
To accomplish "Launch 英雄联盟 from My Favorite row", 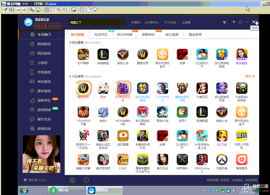I will click(103, 54).
